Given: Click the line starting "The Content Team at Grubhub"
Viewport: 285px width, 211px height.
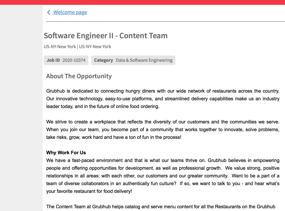Looking at the screenshot, I should tap(160, 207).
